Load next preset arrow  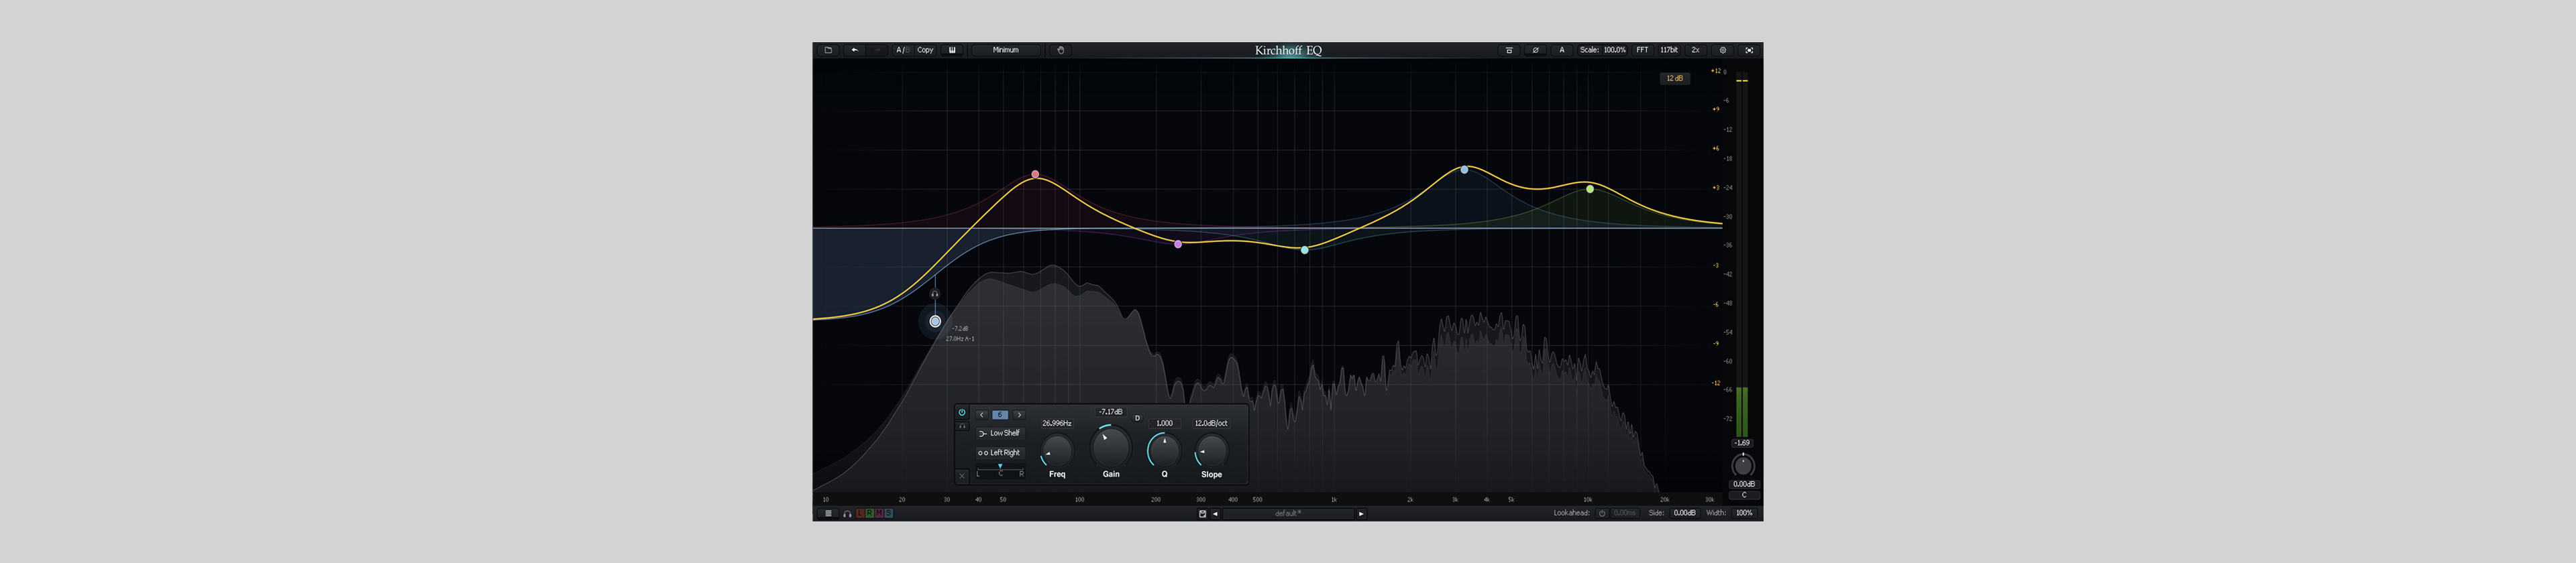click(1361, 514)
